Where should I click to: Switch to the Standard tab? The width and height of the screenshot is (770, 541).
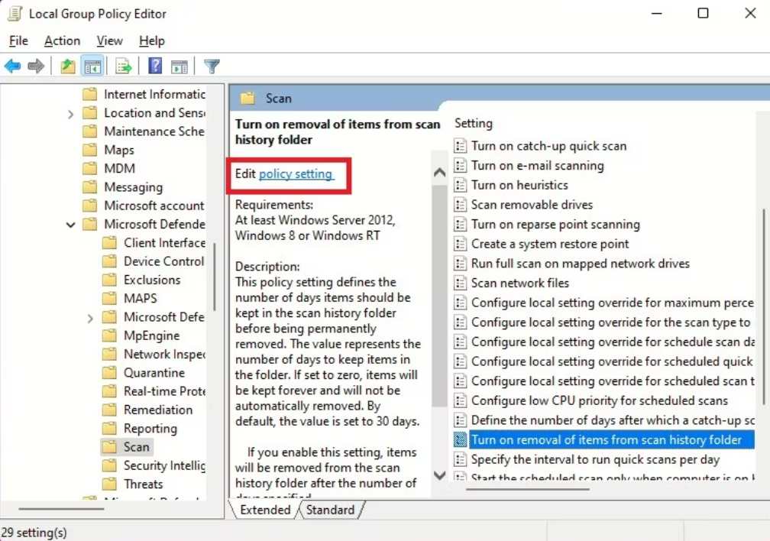330,510
